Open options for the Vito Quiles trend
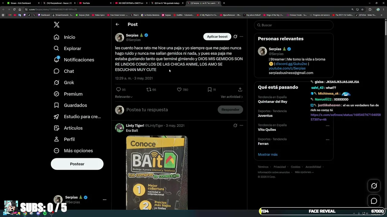The image size is (387, 217). pos(327,126)
